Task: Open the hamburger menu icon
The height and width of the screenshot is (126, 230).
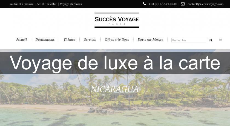Action: [x=220, y=40]
